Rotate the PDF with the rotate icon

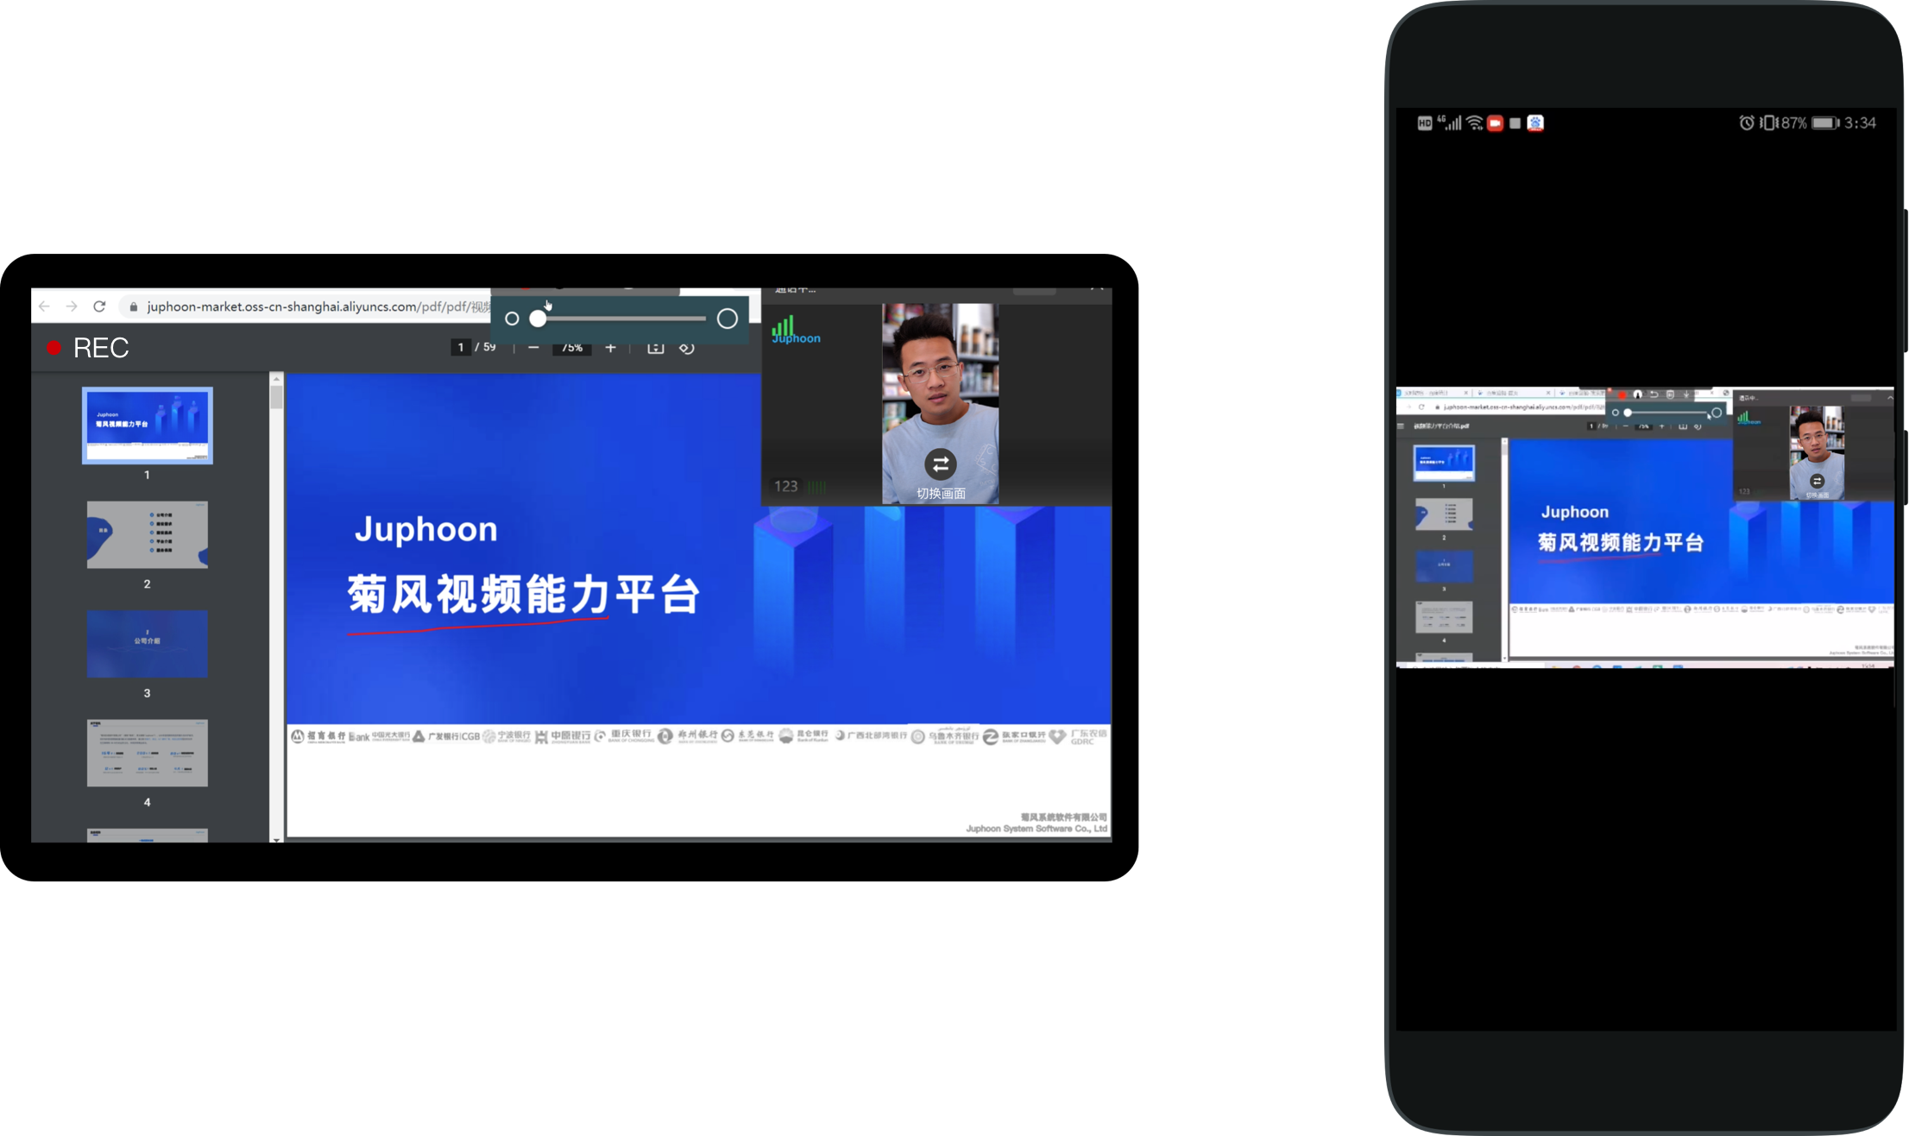click(686, 348)
